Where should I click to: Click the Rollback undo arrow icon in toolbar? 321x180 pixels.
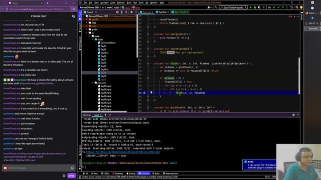click(x=291, y=7)
